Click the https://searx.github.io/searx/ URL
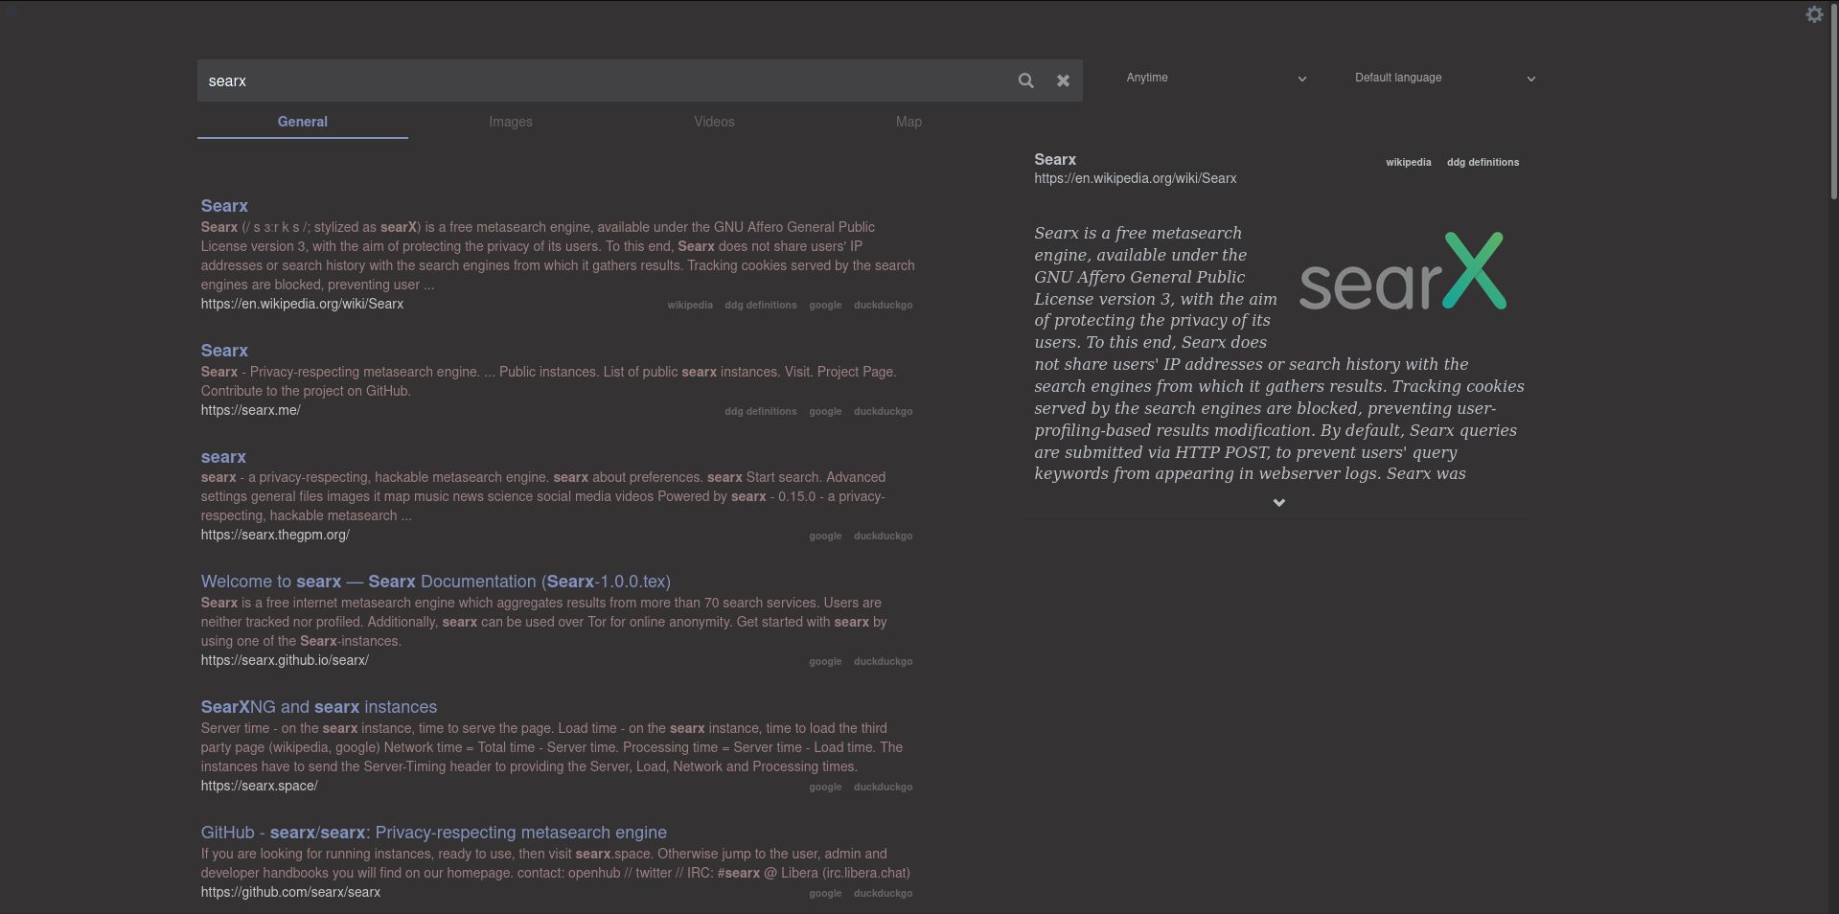1839x914 pixels. pos(285,660)
